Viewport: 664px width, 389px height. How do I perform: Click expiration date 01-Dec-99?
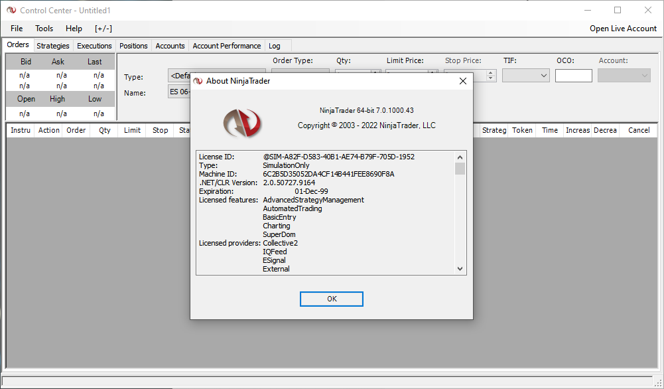coord(311,192)
